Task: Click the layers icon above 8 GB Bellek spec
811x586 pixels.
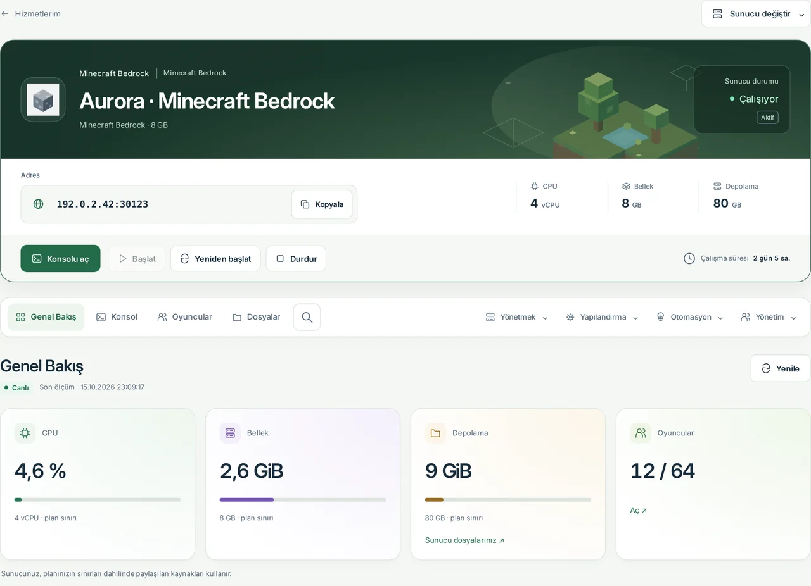Action: pyautogui.click(x=626, y=186)
